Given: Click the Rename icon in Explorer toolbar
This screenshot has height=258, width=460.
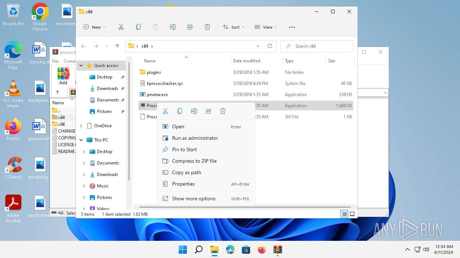Looking at the screenshot, I should pyautogui.click(x=173, y=27).
